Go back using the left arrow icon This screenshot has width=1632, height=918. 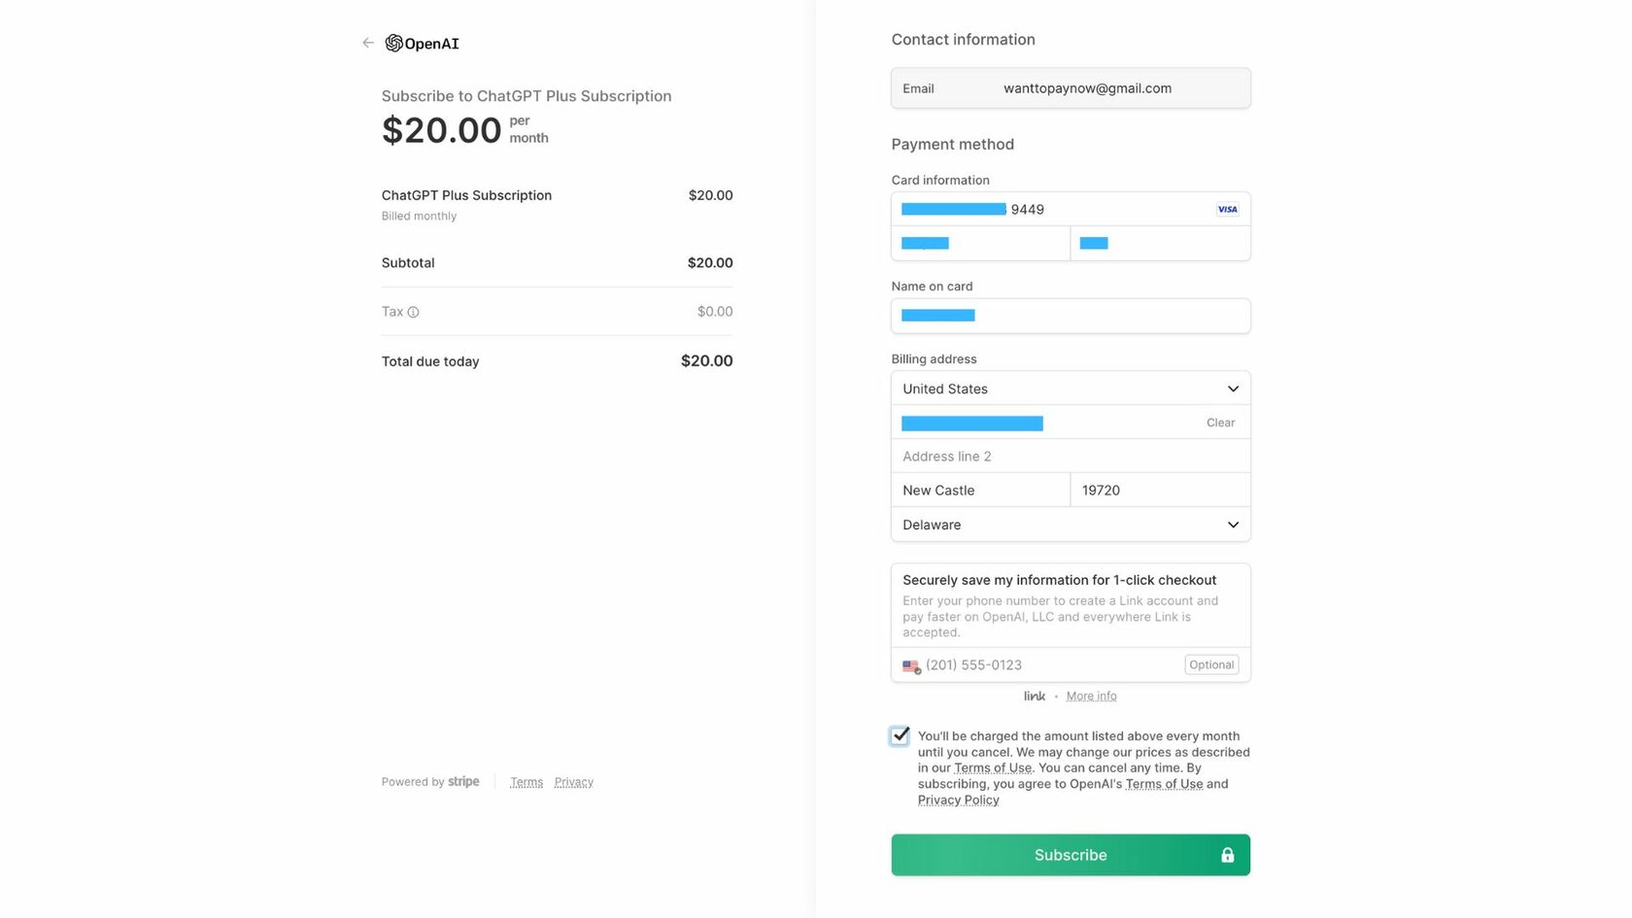pyautogui.click(x=368, y=43)
